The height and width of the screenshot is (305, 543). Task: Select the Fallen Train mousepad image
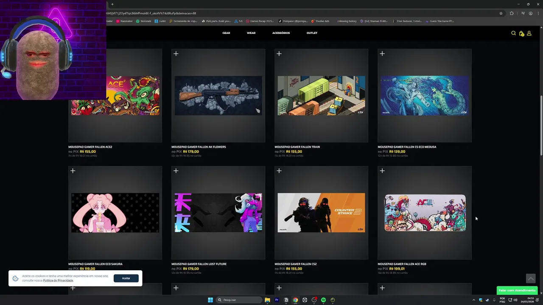321,96
